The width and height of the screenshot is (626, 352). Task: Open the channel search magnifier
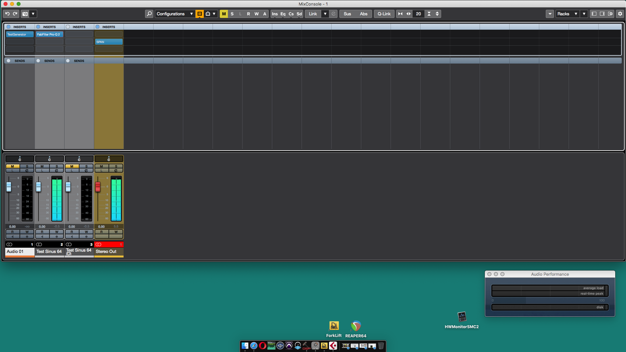[x=149, y=14]
